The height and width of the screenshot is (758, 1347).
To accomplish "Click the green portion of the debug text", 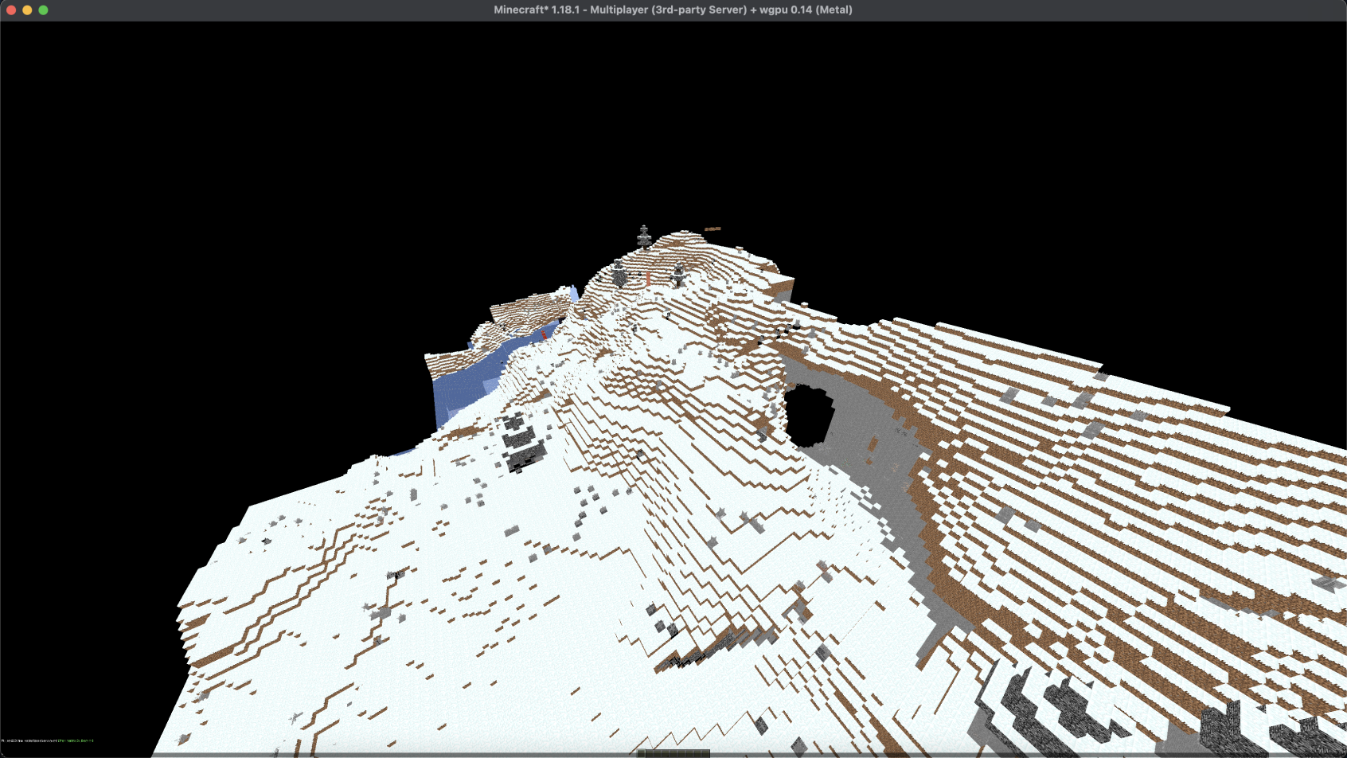I will coord(76,741).
